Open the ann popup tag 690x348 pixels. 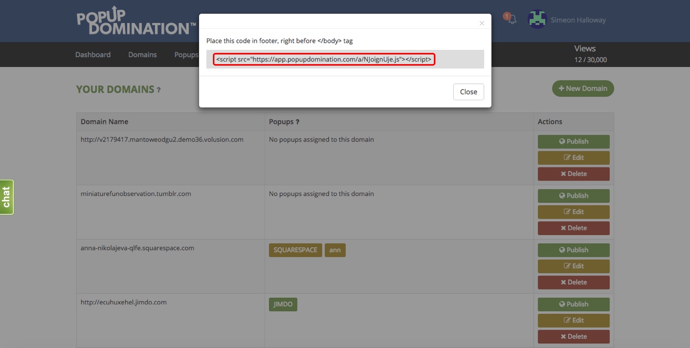click(x=335, y=250)
